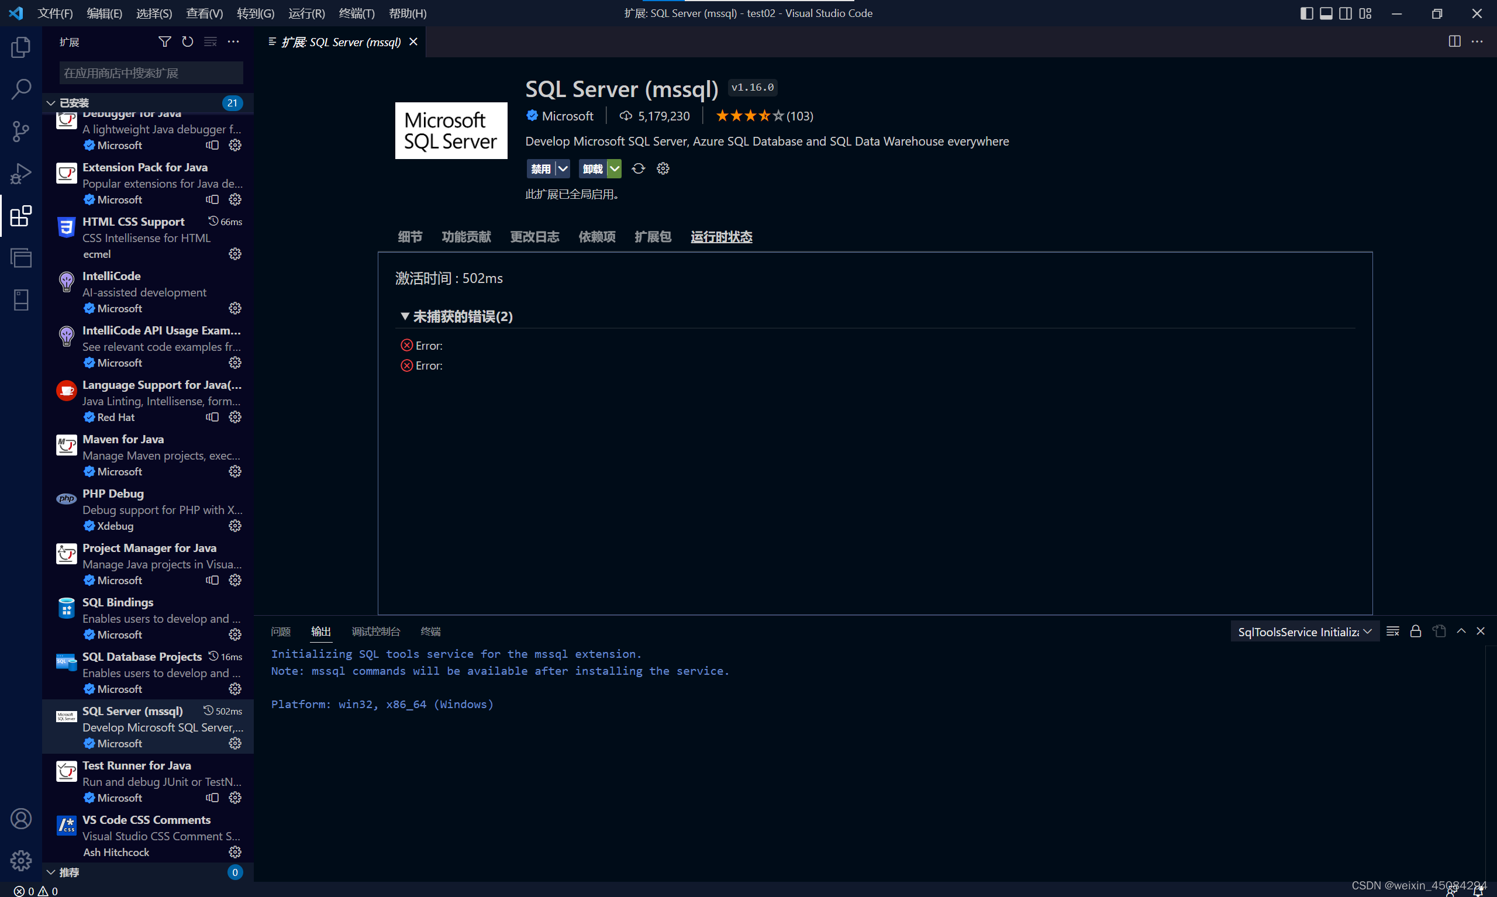Image resolution: width=1497 pixels, height=897 pixels.
Task: Toggle the primary sidebar from the title bar
Action: [x=1306, y=13]
